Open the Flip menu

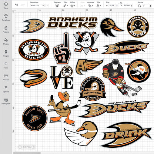[x=98, y=6]
